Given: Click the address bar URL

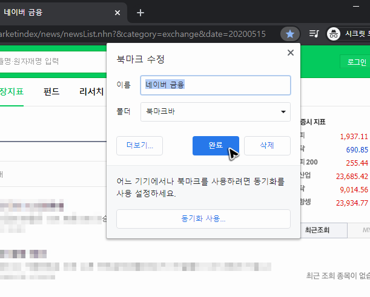Looking at the screenshot, I should 133,34.
